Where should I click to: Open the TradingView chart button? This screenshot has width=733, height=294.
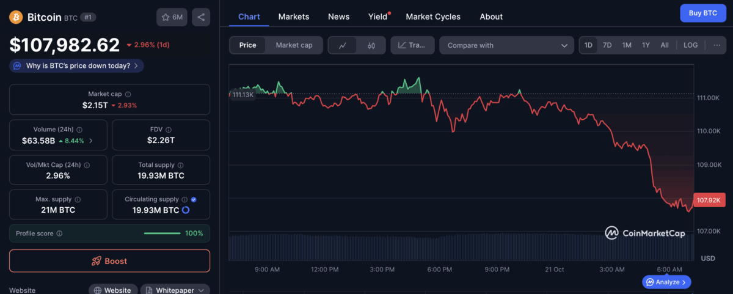(412, 45)
